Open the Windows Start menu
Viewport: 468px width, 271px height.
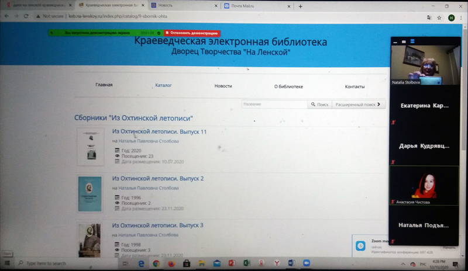(x=7, y=263)
